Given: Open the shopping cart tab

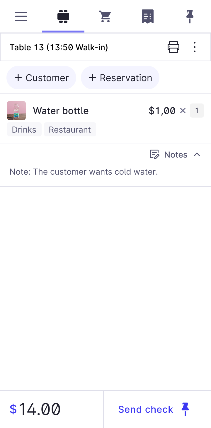Looking at the screenshot, I should (x=105, y=16).
